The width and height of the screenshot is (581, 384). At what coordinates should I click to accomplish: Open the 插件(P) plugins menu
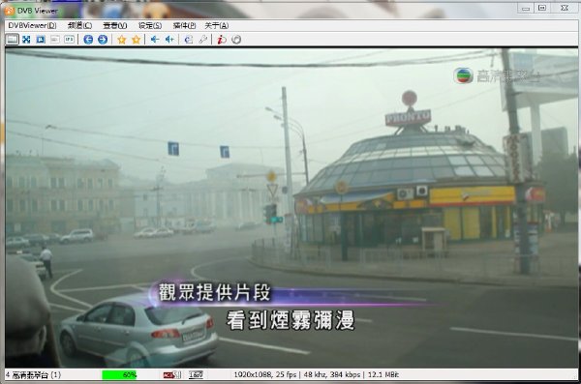[184, 25]
